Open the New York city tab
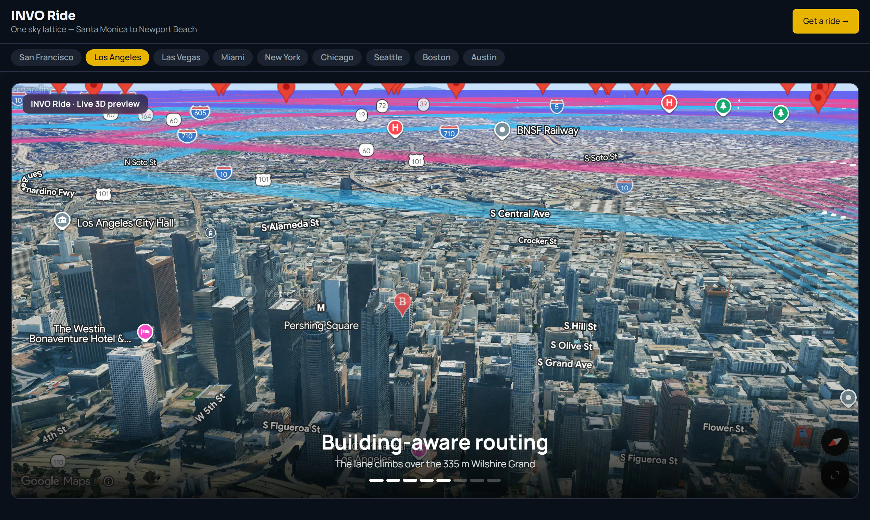 point(282,57)
